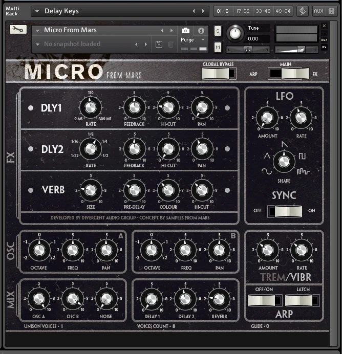The image size is (342, 354).
Task: Select the square wave LFO shape icon
Action: point(302,156)
